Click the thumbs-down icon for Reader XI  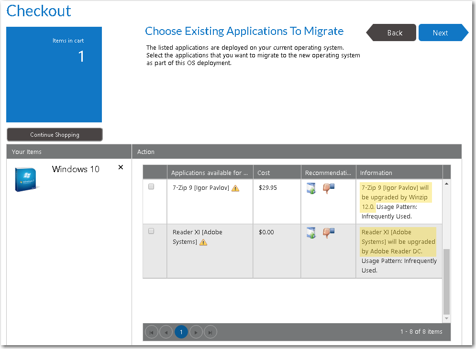(329, 233)
